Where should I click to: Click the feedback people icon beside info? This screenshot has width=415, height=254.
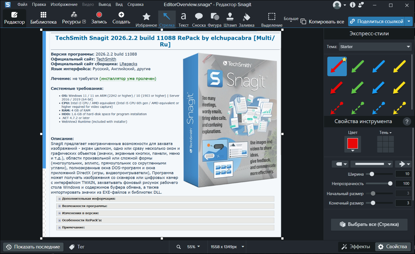[361, 5]
